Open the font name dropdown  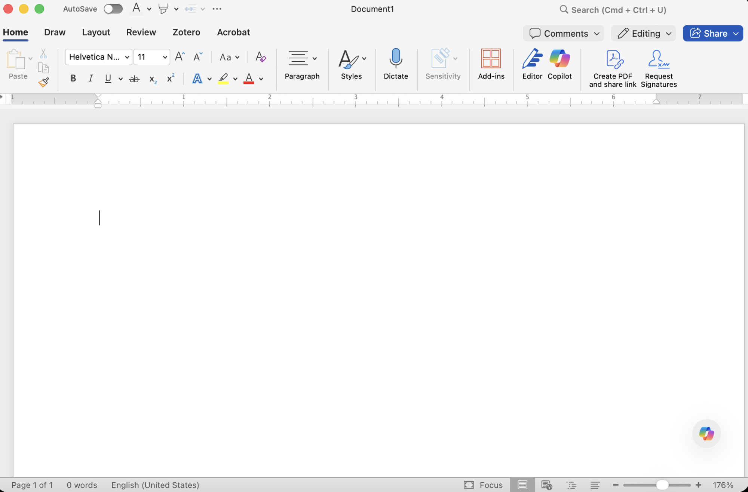127,57
